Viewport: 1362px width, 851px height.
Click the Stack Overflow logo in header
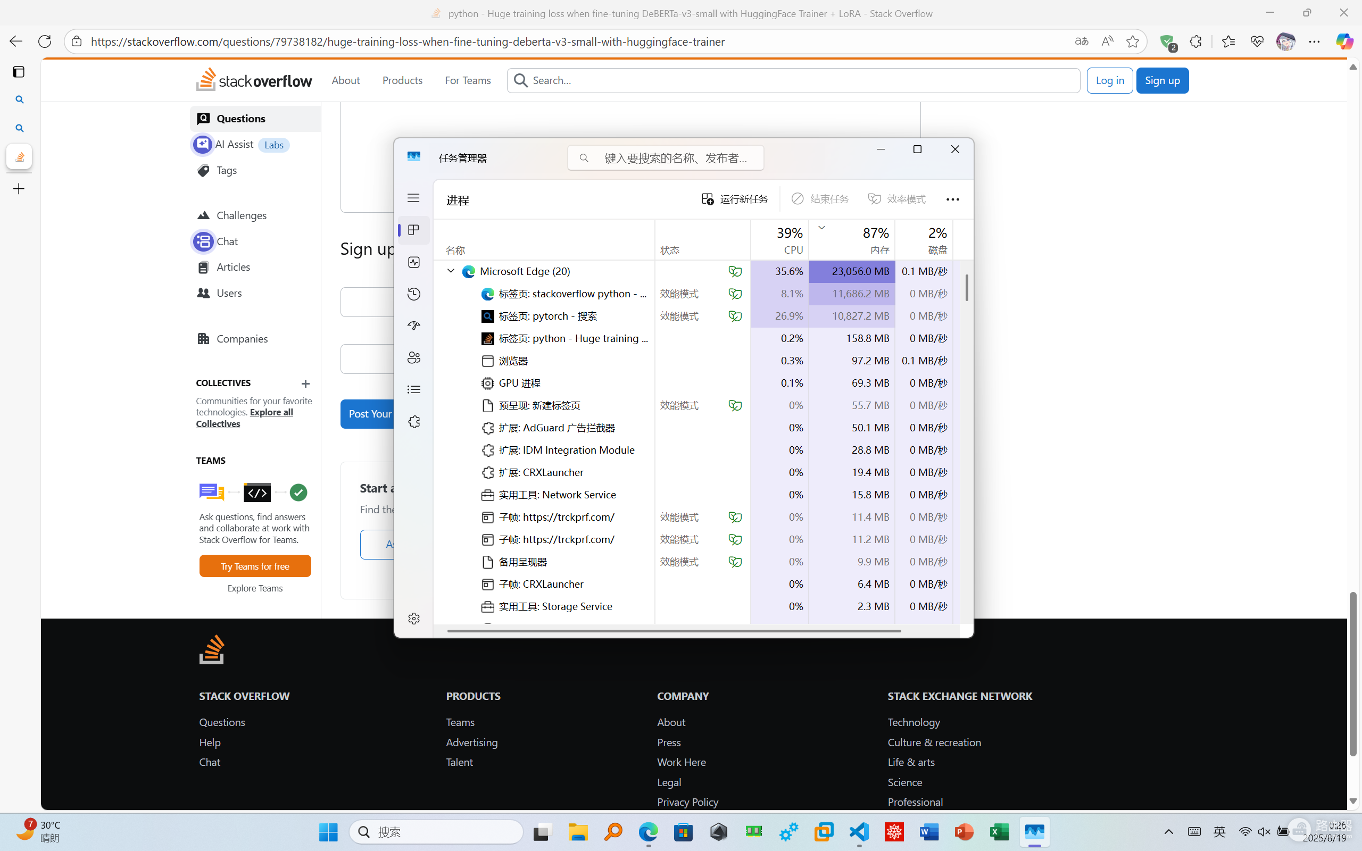(254, 80)
